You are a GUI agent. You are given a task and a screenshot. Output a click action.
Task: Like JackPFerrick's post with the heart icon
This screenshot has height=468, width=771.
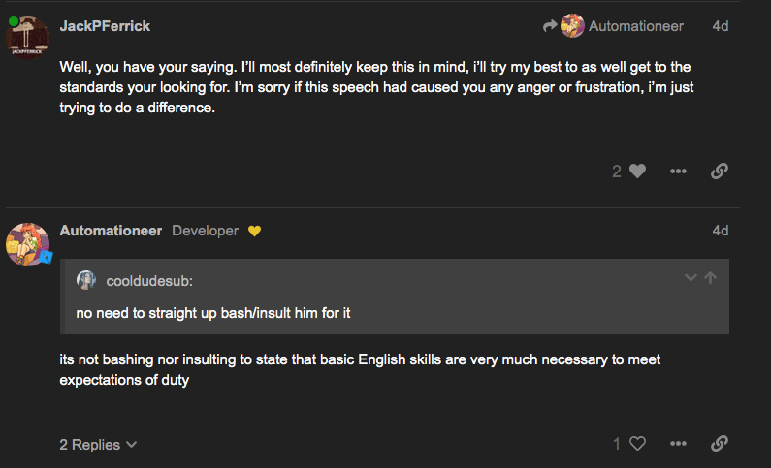(637, 172)
